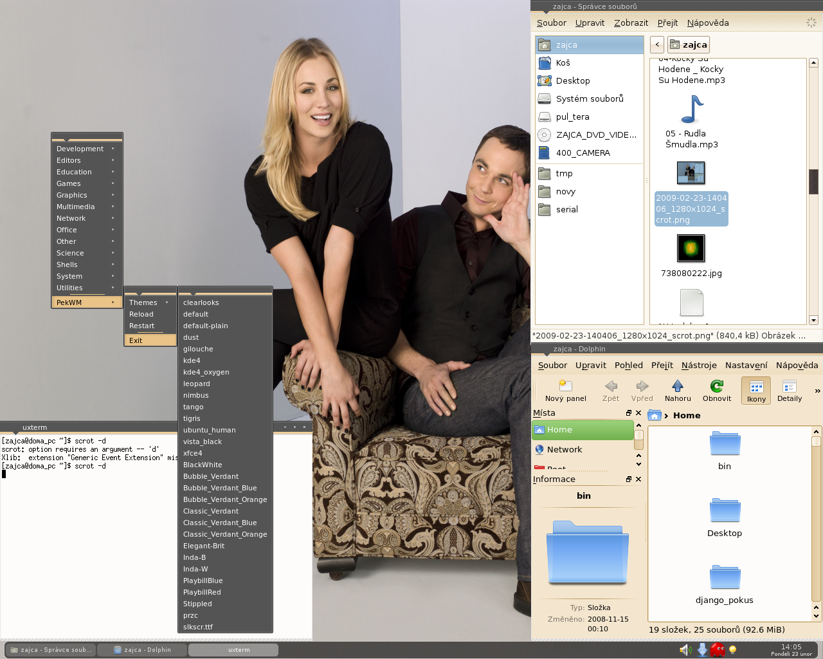
Task: Switch to Ikony view mode
Action: [x=757, y=391]
